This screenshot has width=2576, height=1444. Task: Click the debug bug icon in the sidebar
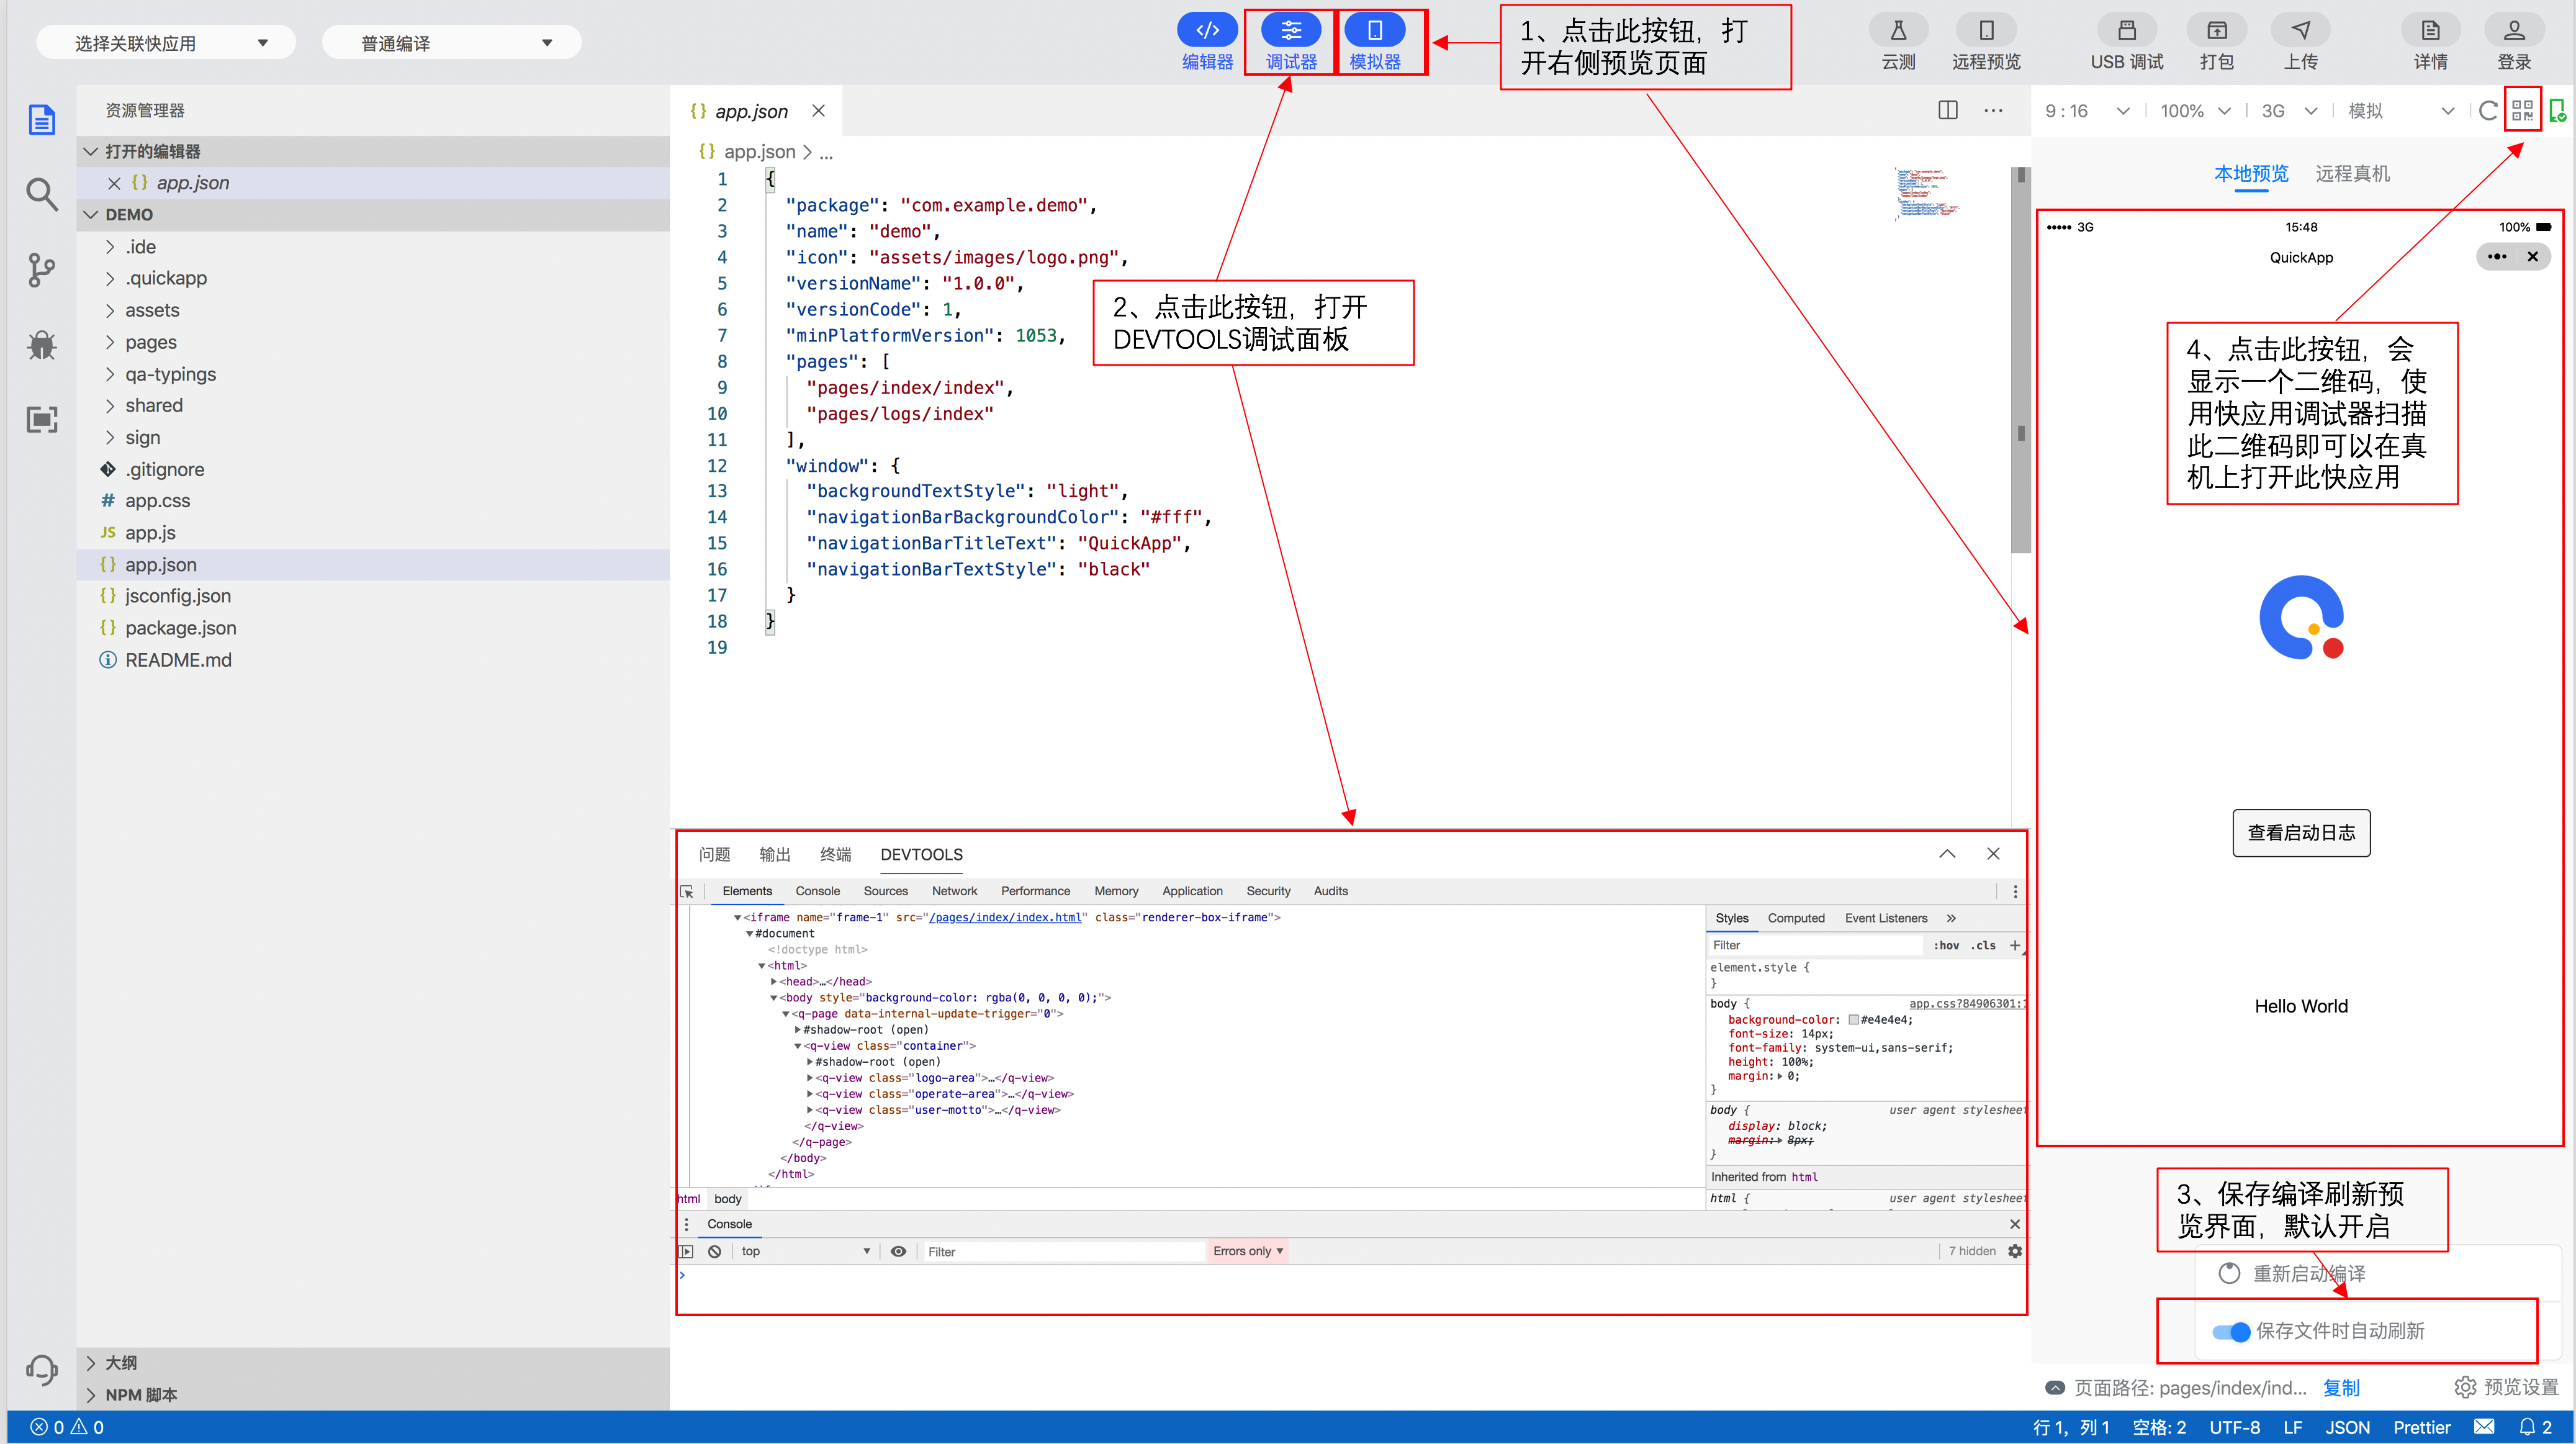tap(41, 346)
